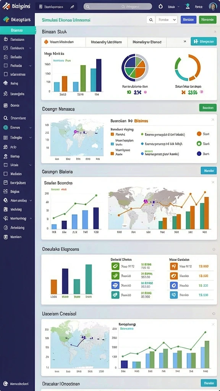Open the user avatar photo in top right
The height and width of the screenshot is (391, 220).
pyautogui.click(x=213, y=7)
